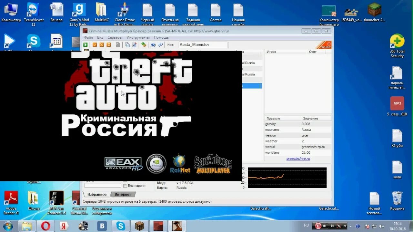Screen dimensions: 413x232
Task: Click the Правило column header
Action: 273,118
